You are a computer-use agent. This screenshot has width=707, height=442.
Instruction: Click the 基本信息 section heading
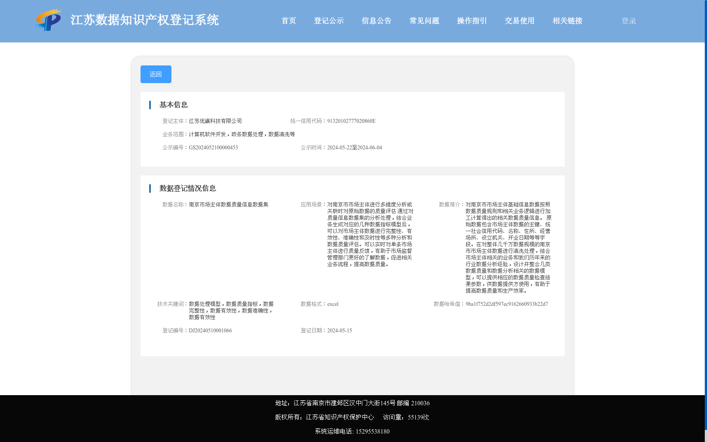click(174, 105)
